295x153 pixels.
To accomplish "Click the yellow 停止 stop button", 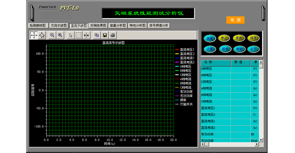I will pos(224,38).
